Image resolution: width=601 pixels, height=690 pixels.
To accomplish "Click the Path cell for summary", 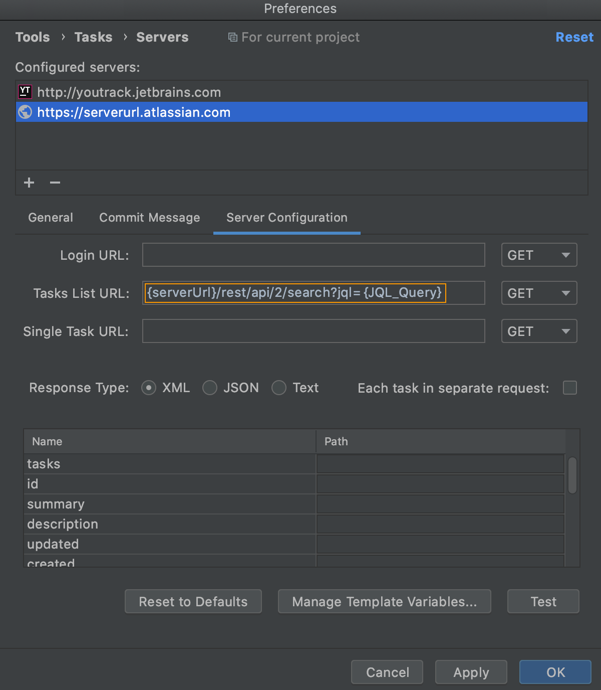I will click(441, 504).
